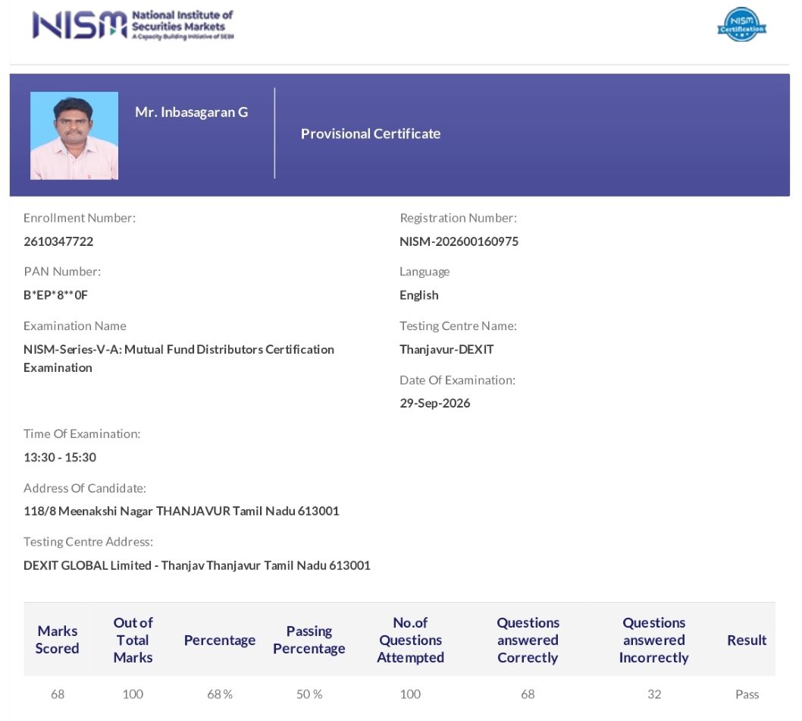Select the exam time 13:30 - 15:30
The height and width of the screenshot is (721, 802).
click(60, 458)
